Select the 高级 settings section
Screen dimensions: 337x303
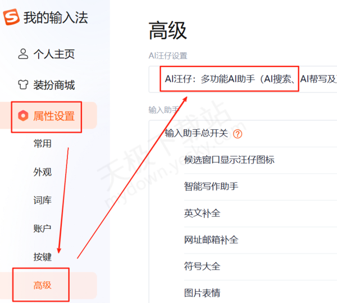point(48,286)
